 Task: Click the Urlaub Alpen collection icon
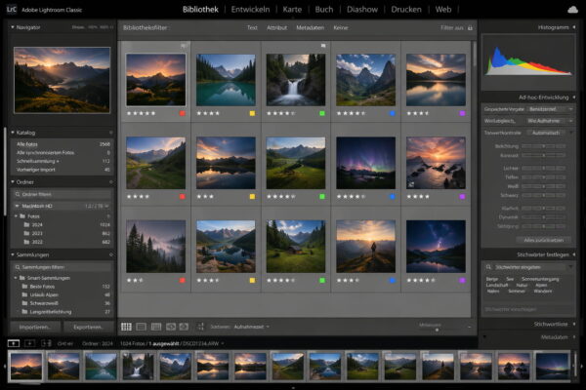(24, 294)
